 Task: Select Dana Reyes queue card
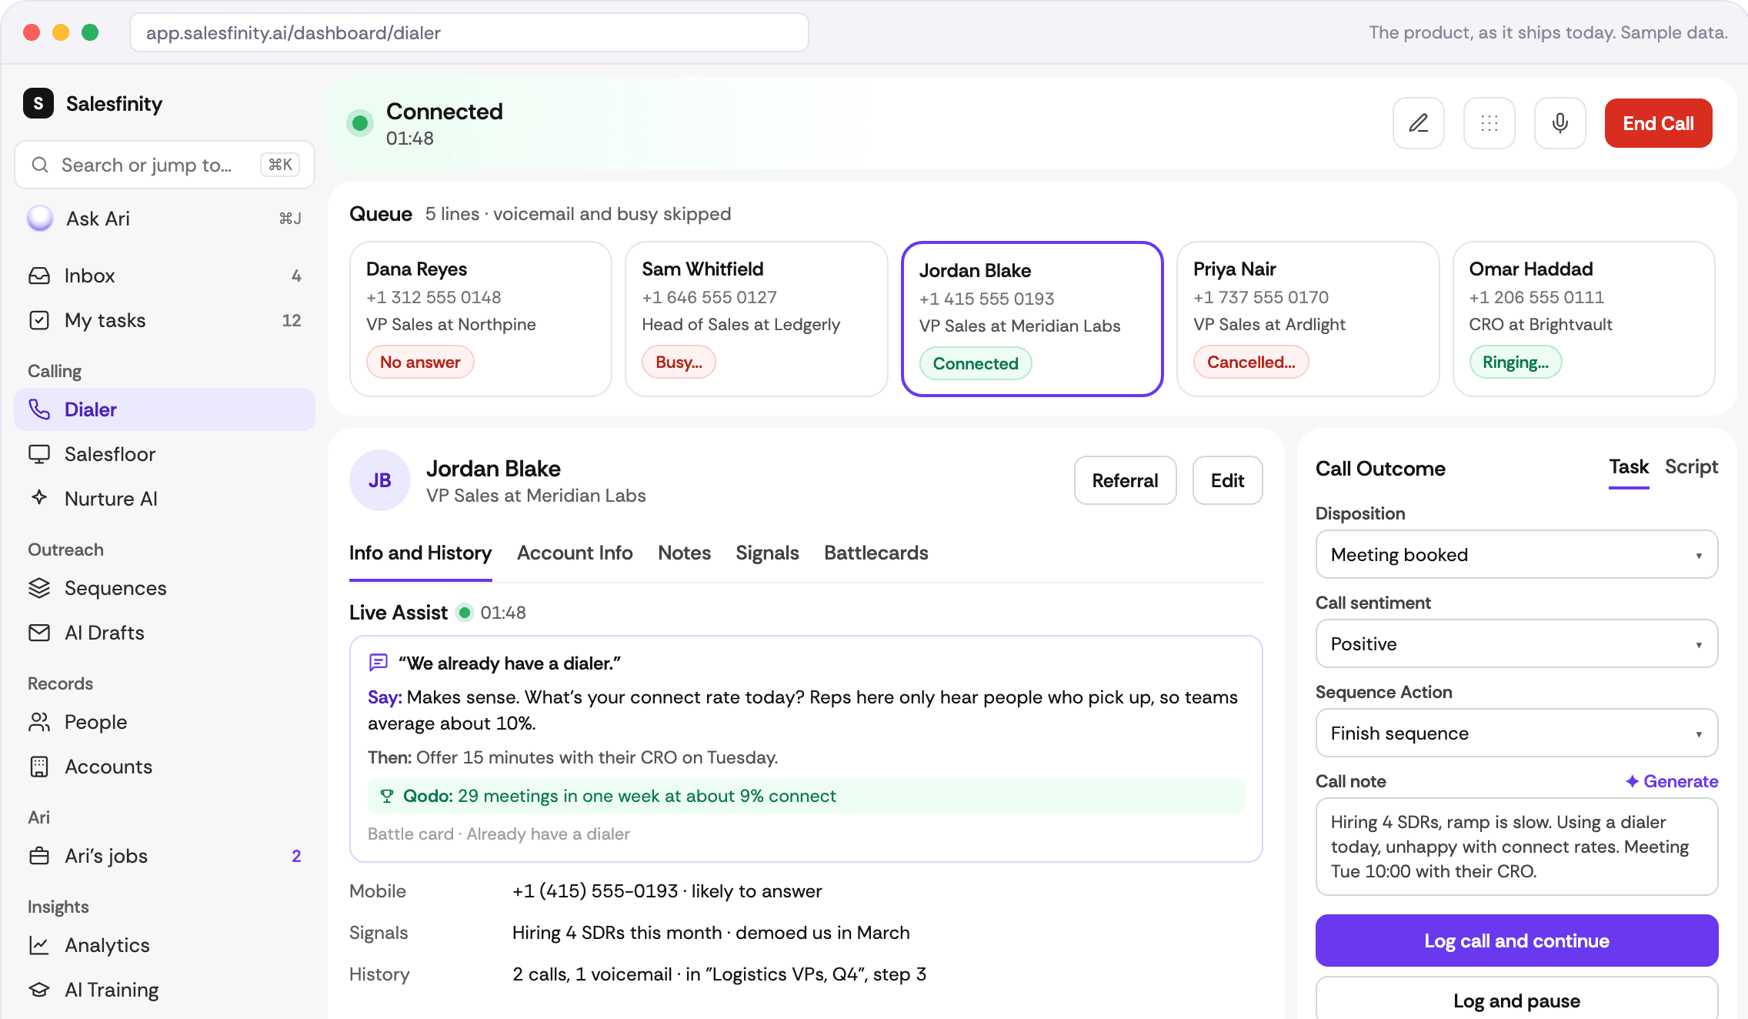[x=481, y=319]
